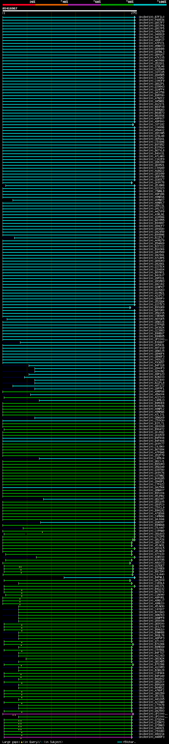Open hit UniRef100_C4PBJ3
The height and width of the screenshot is (744, 169).
point(151,400)
